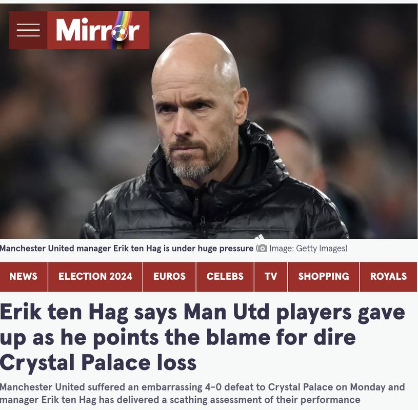This screenshot has width=418, height=410.
Task: Click the Erik ten Hag headline
Action: pos(203,337)
